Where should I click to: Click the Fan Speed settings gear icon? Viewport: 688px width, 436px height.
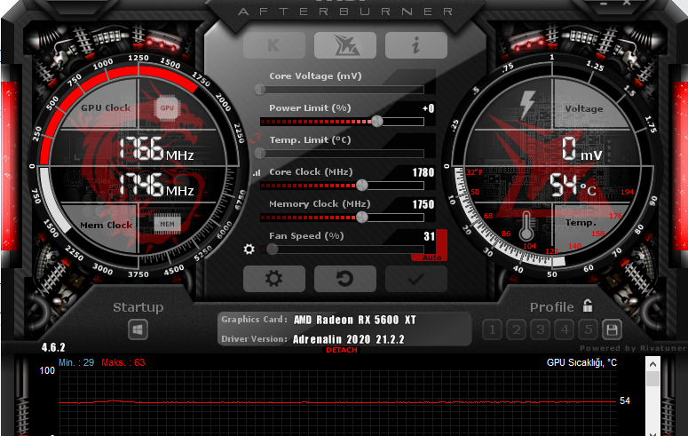pyautogui.click(x=249, y=250)
